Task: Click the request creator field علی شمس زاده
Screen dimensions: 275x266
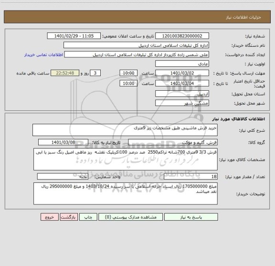Action: (137, 54)
